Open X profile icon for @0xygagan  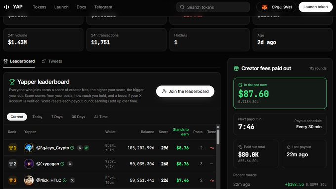coord(70,164)
